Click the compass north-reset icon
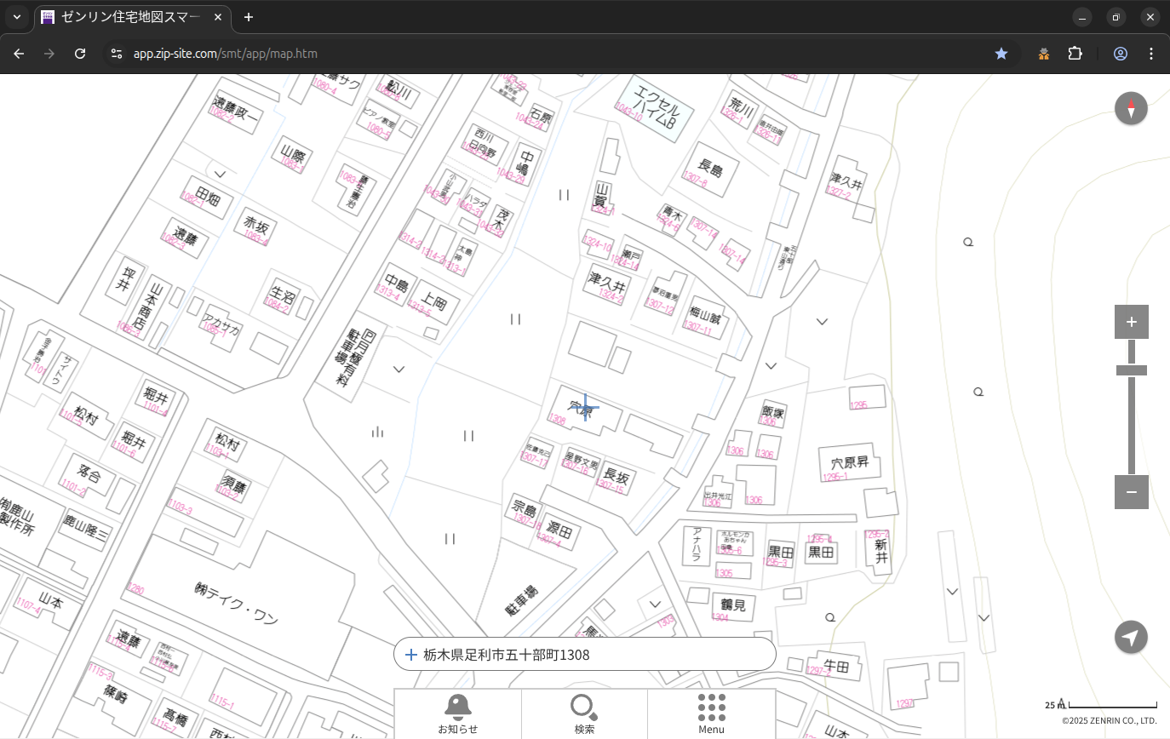This screenshot has width=1170, height=739. pyautogui.click(x=1131, y=109)
